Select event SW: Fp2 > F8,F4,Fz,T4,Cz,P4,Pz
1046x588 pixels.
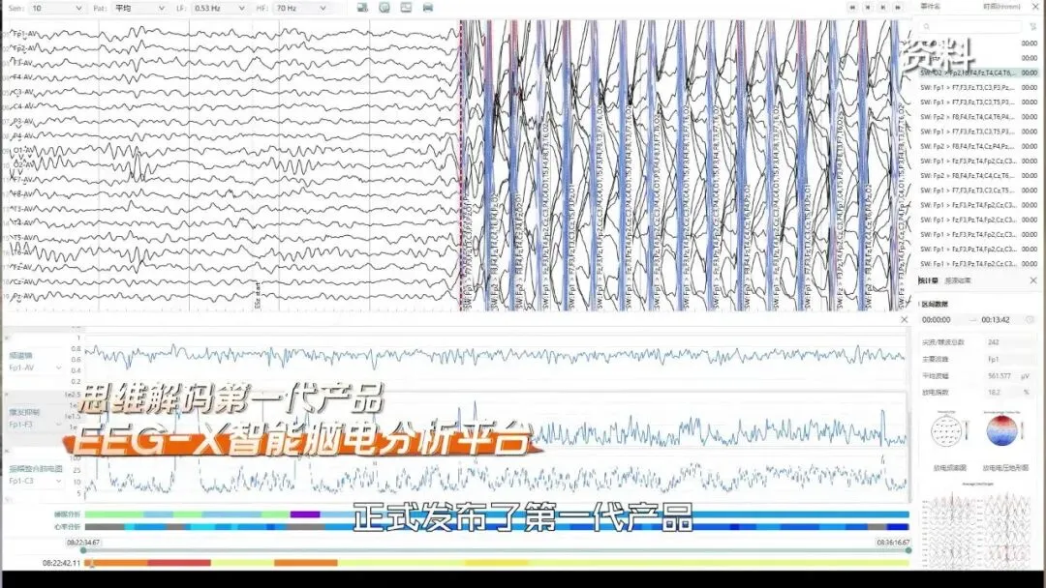(978, 146)
